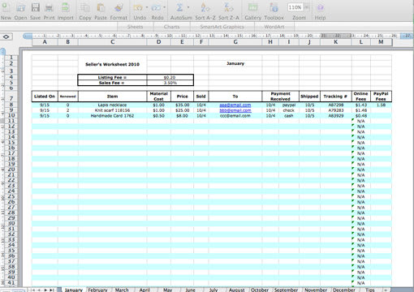Click the aaa@email.com link

pyautogui.click(x=235, y=105)
